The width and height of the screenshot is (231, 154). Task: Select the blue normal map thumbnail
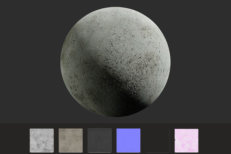[x=128, y=140]
